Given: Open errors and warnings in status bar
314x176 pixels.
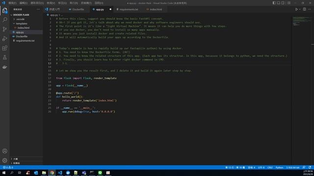Looking at the screenshot, I should pos(8,167).
